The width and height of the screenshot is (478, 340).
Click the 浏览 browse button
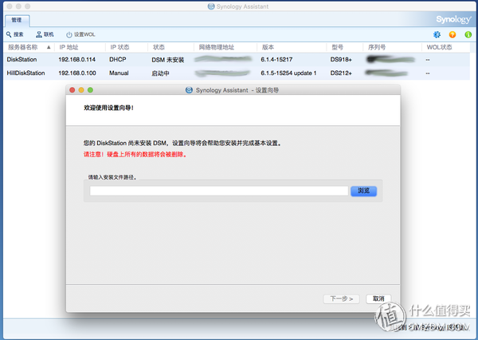[x=364, y=191]
